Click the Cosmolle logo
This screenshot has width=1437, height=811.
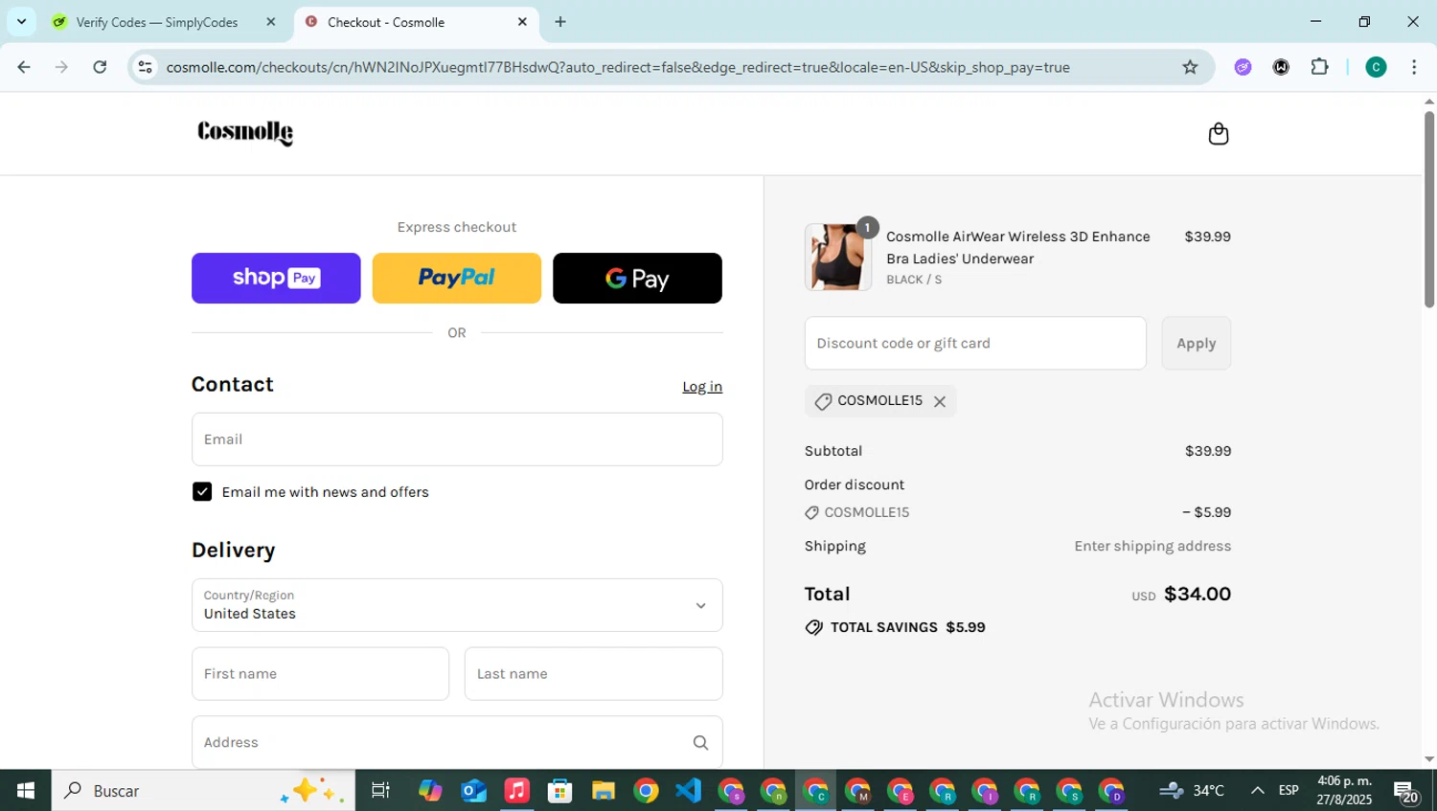click(245, 132)
